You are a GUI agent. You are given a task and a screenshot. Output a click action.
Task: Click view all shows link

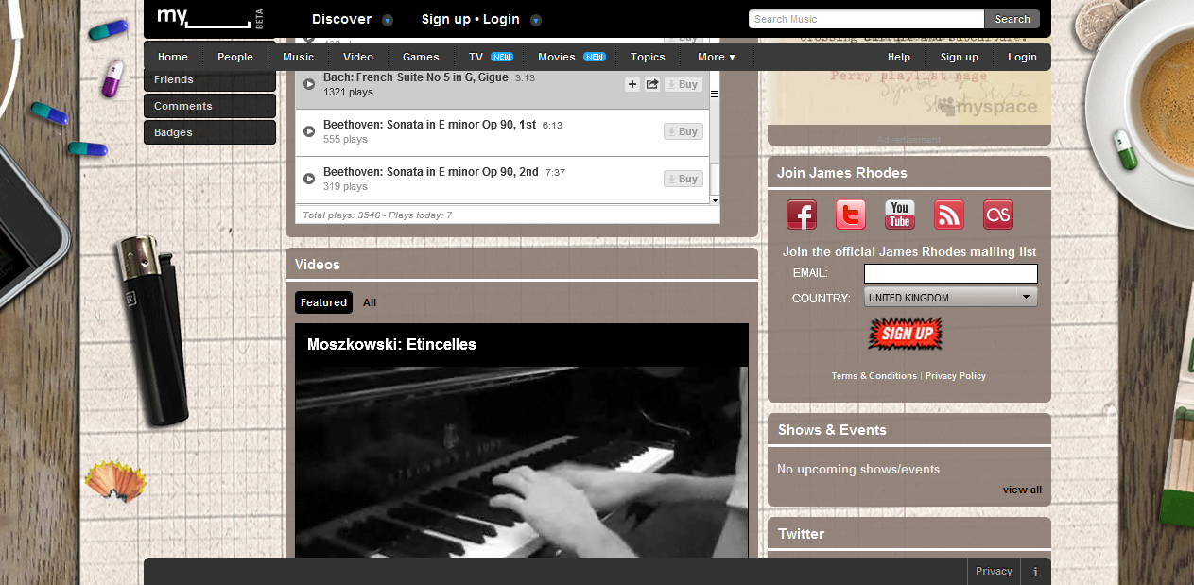click(1022, 490)
